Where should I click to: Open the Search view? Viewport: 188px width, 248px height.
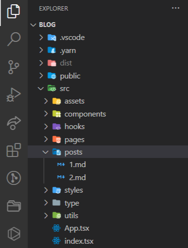coord(14,39)
